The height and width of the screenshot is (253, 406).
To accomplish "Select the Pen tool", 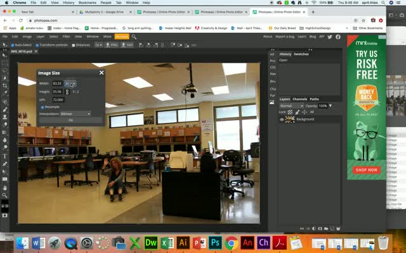I will [x=4, y=164].
